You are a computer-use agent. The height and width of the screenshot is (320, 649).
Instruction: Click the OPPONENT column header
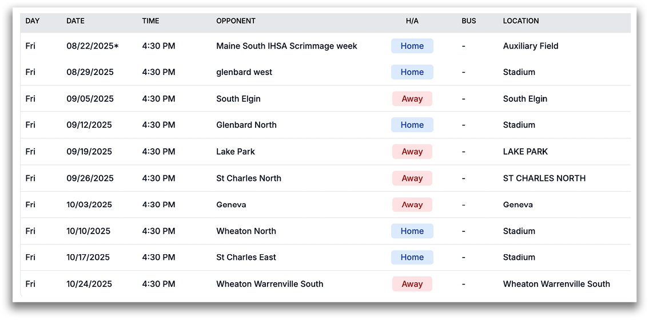[x=236, y=21]
